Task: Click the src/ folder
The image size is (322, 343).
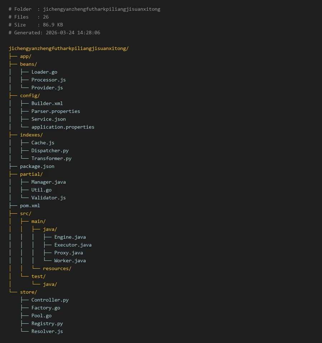Action: (25, 213)
